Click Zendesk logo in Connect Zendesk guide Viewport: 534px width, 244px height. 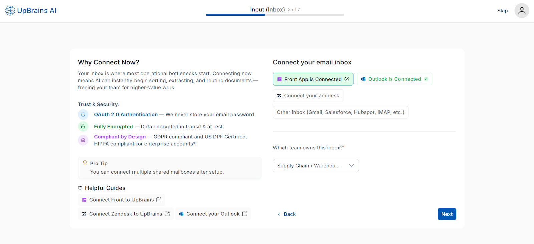pos(84,214)
